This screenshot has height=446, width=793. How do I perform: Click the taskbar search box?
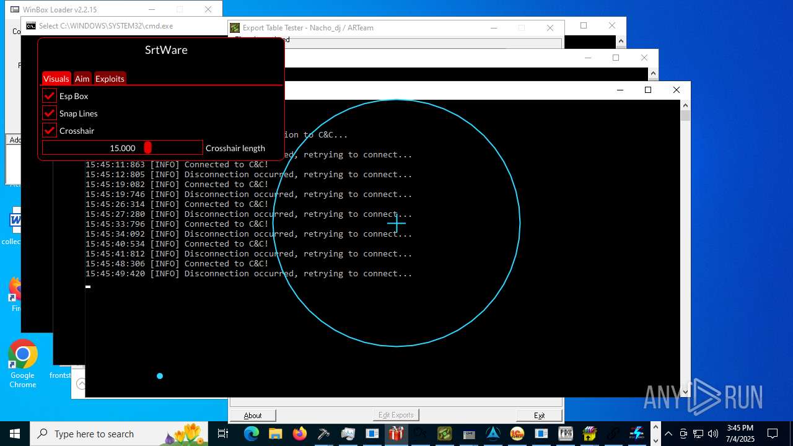120,434
